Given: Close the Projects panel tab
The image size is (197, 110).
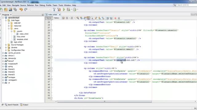Looking at the screenshot, I should tap(11, 15).
